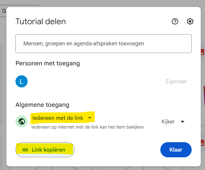This screenshot has height=170, width=205.
Task: Focus the "Mensen, groepen en agenda-afspraken toevoegen" field
Action: 103,44
